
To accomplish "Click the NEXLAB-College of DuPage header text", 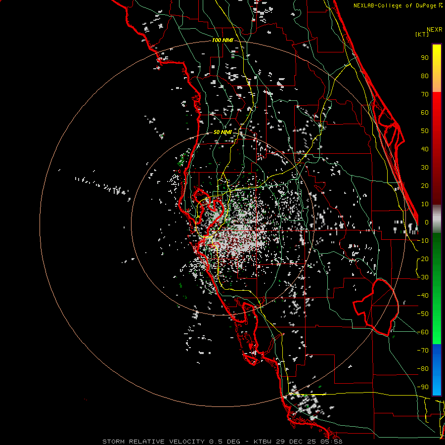I will 398,5.
